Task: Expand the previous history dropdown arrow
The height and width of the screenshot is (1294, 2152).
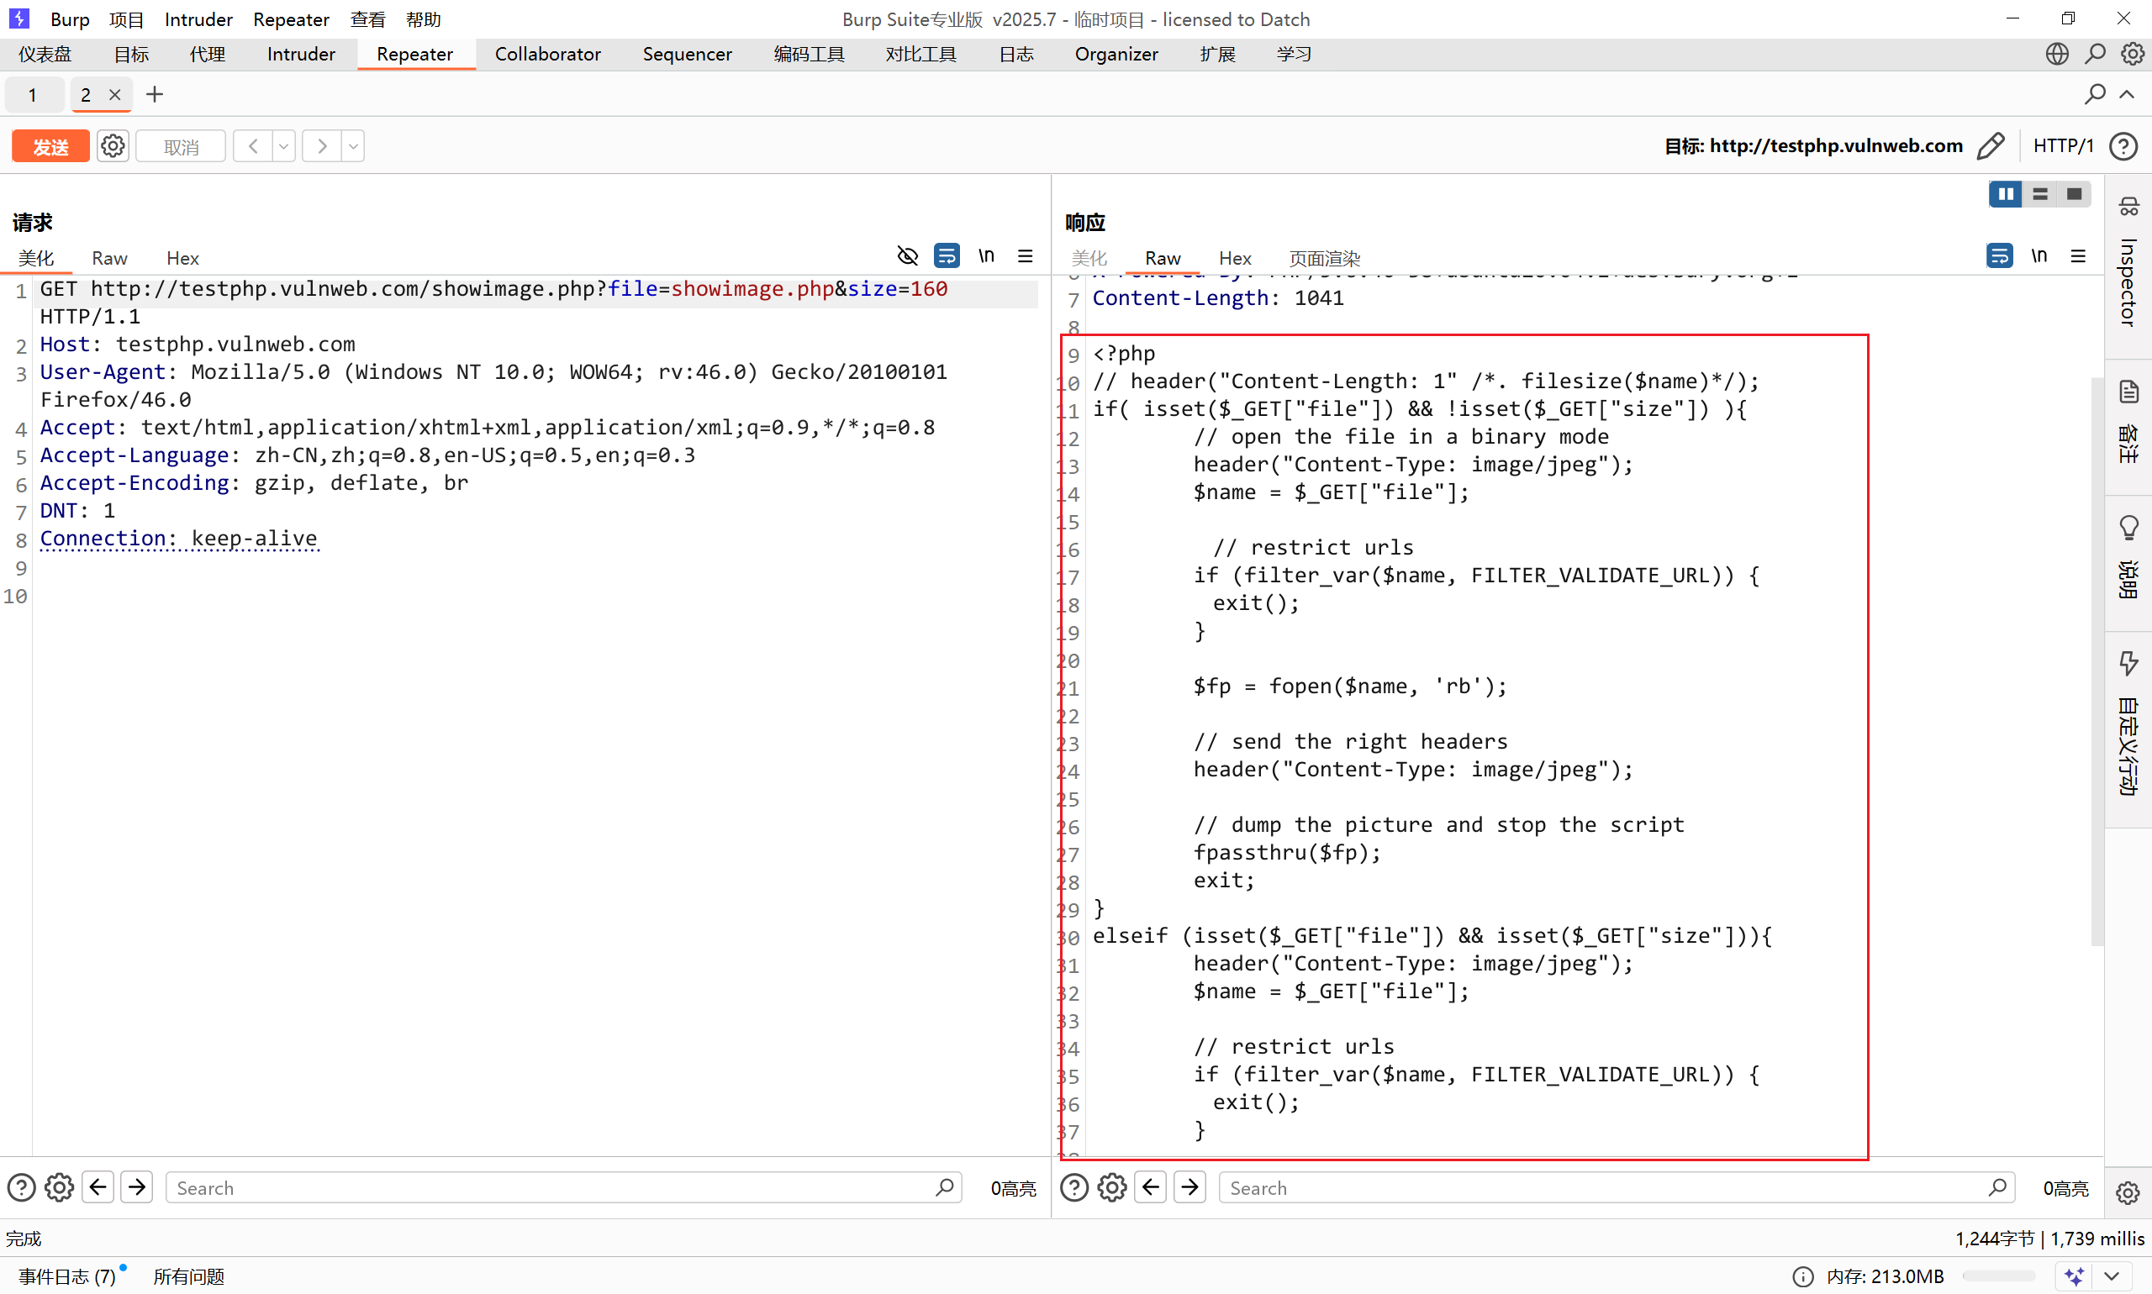Action: (x=283, y=146)
